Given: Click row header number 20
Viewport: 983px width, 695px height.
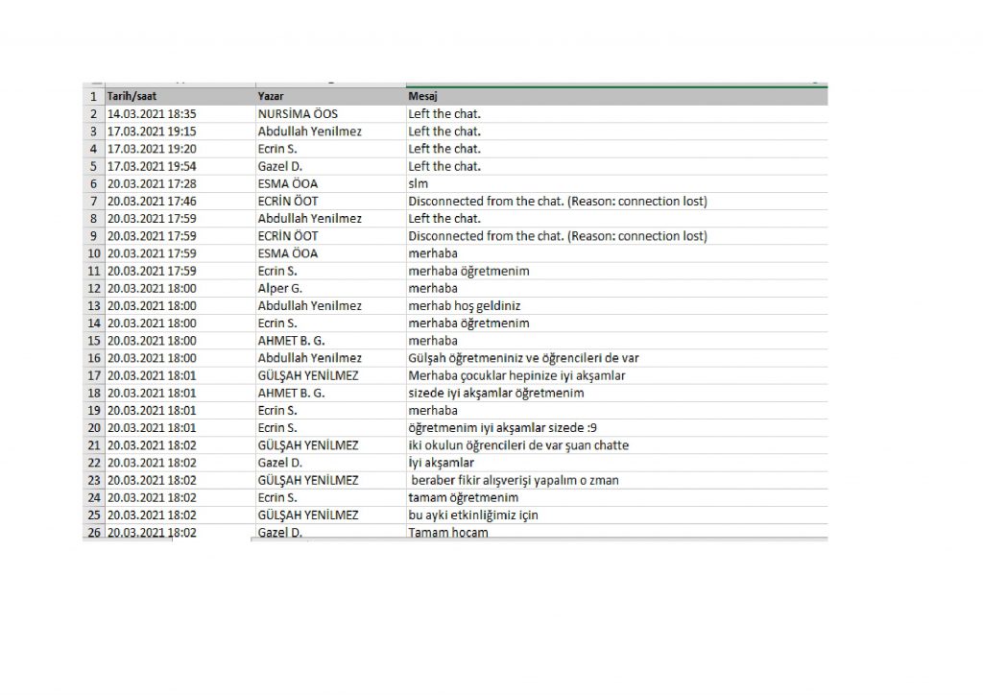Looking at the screenshot, I should pyautogui.click(x=93, y=427).
